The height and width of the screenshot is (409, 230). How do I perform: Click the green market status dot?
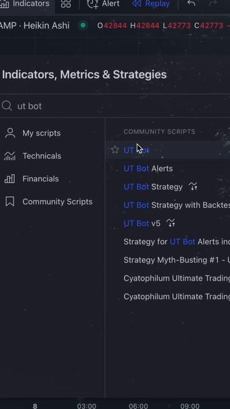pyautogui.click(x=83, y=26)
